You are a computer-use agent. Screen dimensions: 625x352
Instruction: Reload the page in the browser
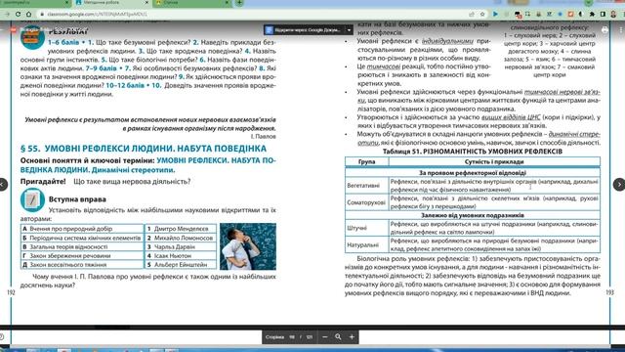18,14
